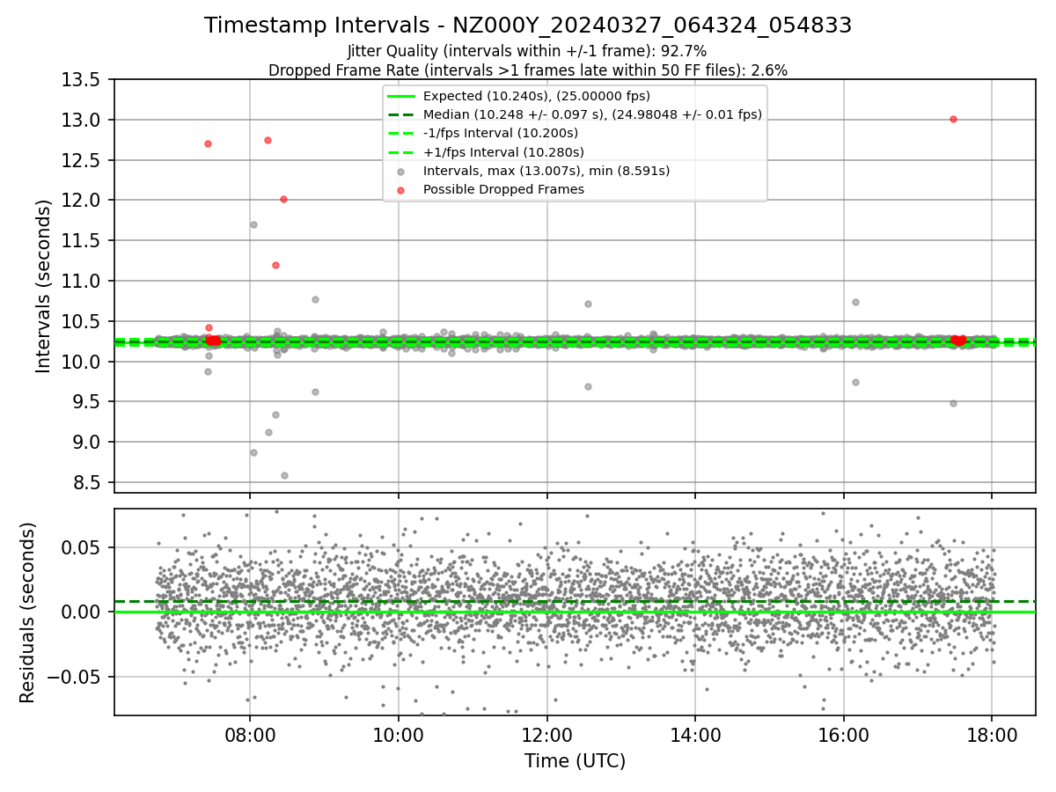Viewport: 1056px width, 792px height.
Task: Click the plot title "Timestamp Intervals - NZ000Y_20240327_064324_054833"
Action: (528, 26)
